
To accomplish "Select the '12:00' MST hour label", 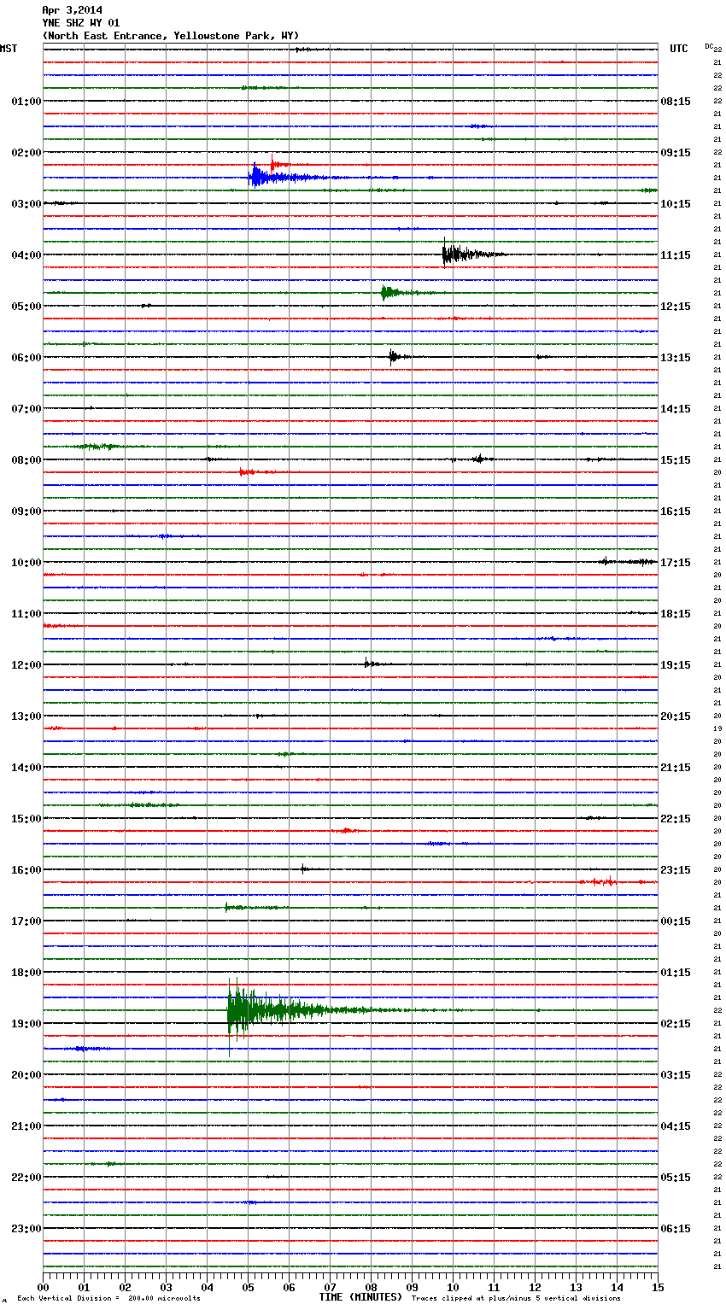I will 26,665.
